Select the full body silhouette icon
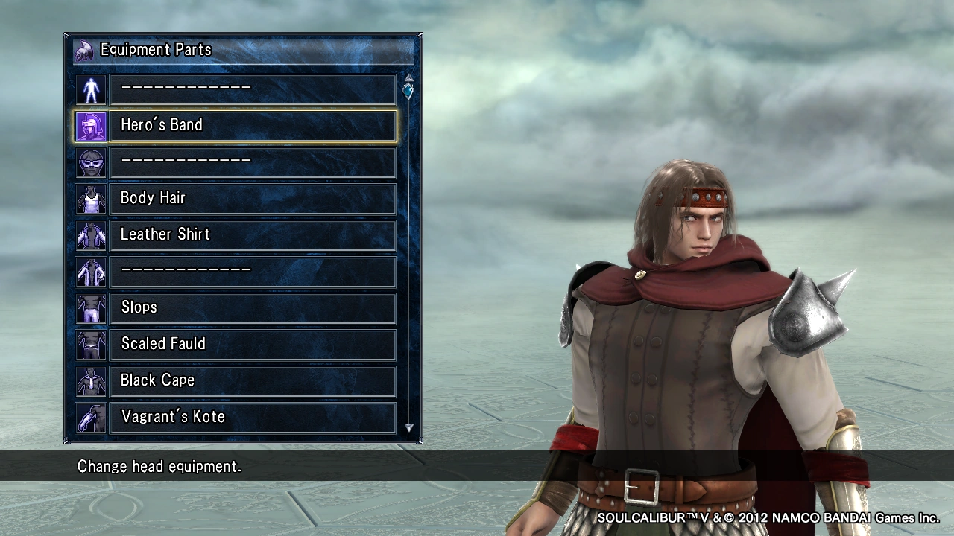 91,89
